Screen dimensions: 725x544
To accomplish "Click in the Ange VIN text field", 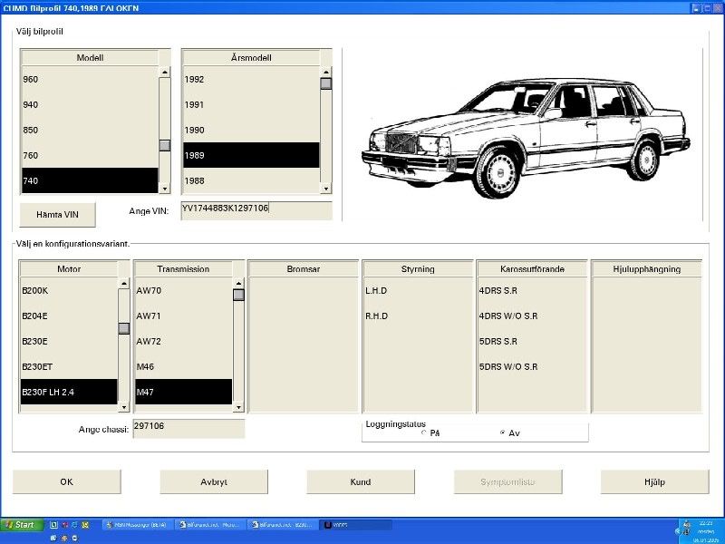I will coord(256,210).
